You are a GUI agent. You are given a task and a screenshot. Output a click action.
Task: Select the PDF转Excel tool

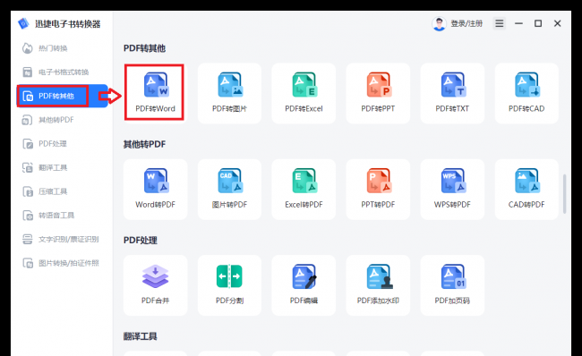(304, 93)
